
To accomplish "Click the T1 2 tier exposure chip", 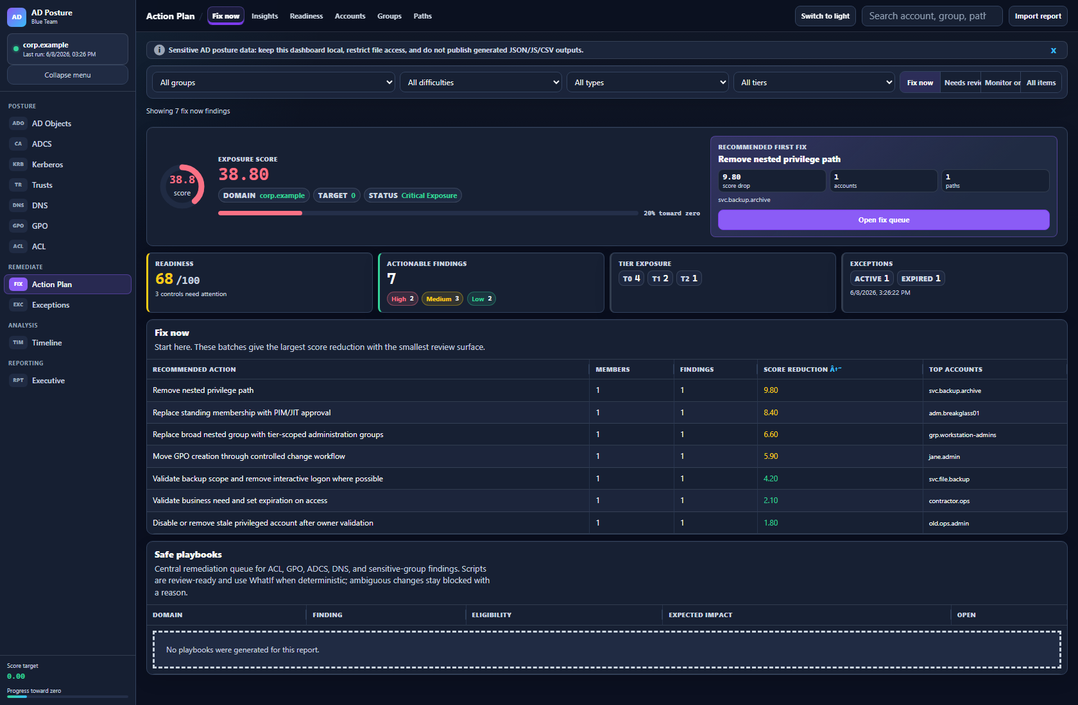I will 660,278.
